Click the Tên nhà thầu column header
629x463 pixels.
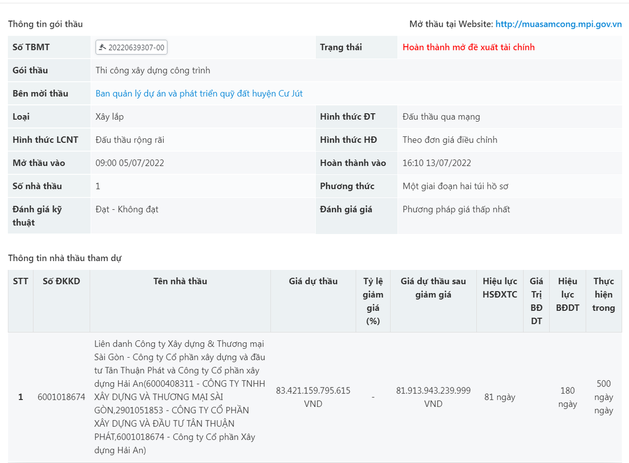(180, 282)
